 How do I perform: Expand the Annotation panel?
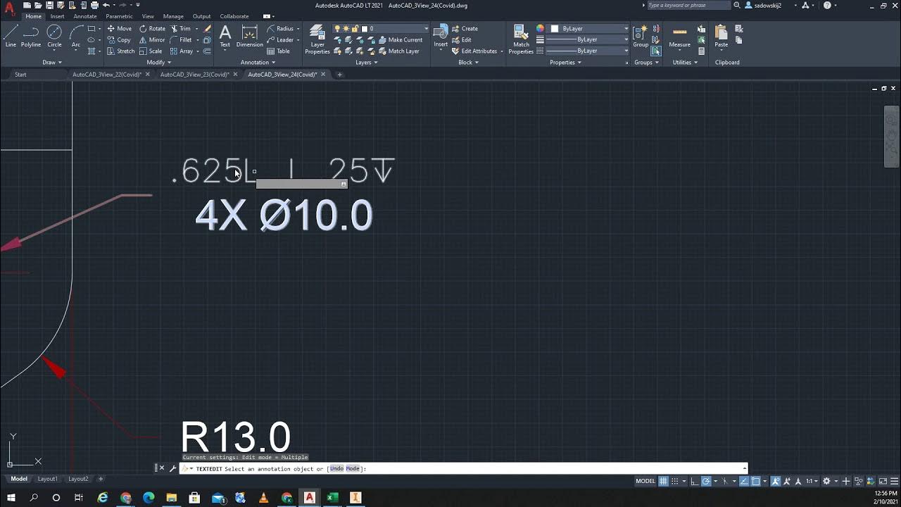[x=258, y=63]
